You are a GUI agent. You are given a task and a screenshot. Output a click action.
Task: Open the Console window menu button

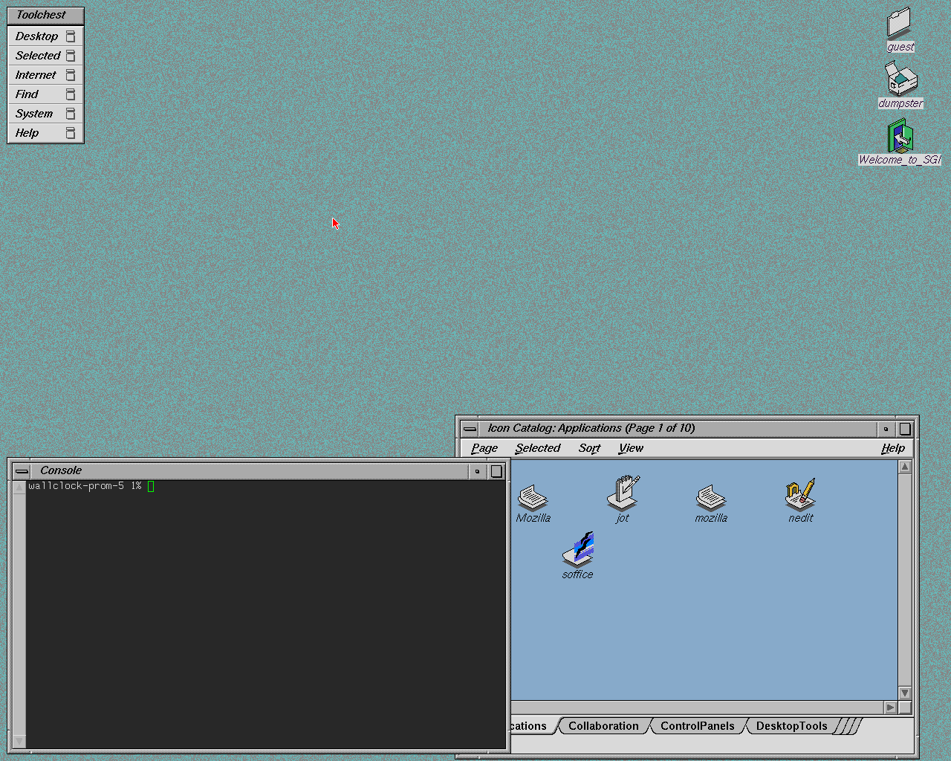(22, 471)
